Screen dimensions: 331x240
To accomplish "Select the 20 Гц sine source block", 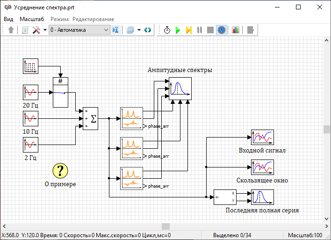I will click(30, 92).
